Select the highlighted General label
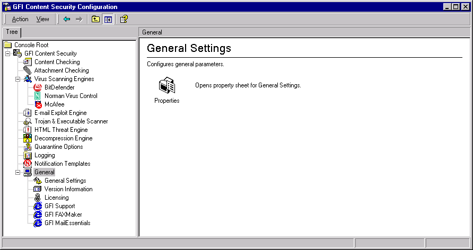Image resolution: width=473 pixels, height=250 pixels. click(x=45, y=172)
